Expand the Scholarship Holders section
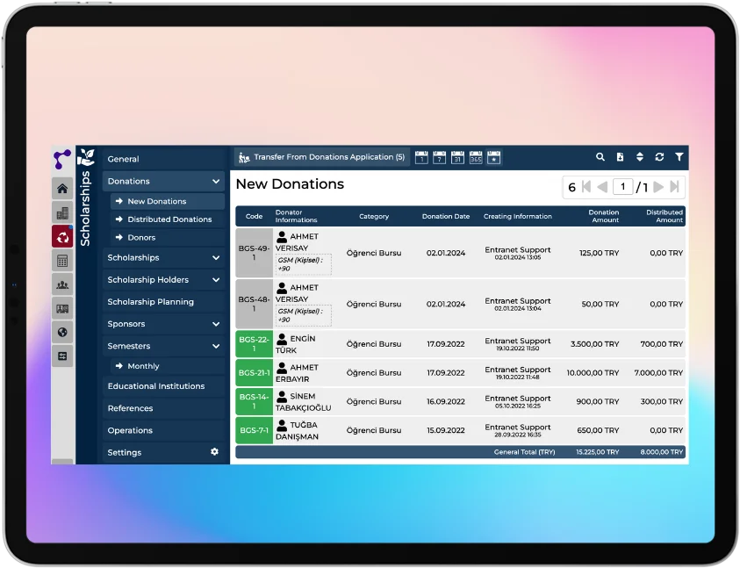The height and width of the screenshot is (568, 740). 215,280
